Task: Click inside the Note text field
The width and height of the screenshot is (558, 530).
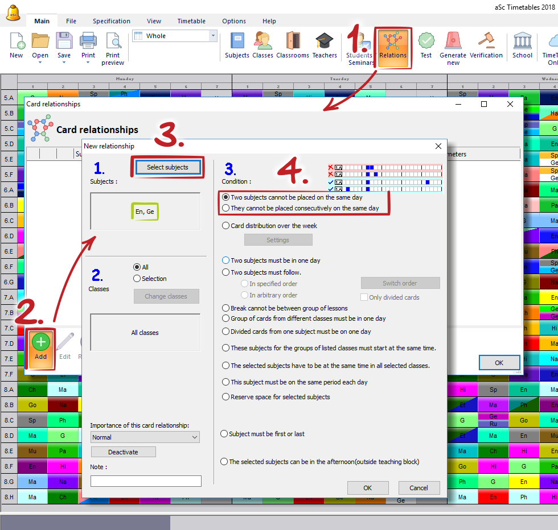Action: coord(146,481)
